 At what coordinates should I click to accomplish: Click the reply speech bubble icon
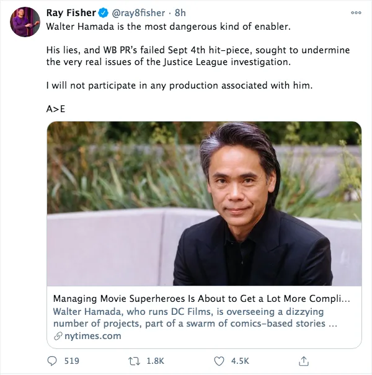(52, 361)
